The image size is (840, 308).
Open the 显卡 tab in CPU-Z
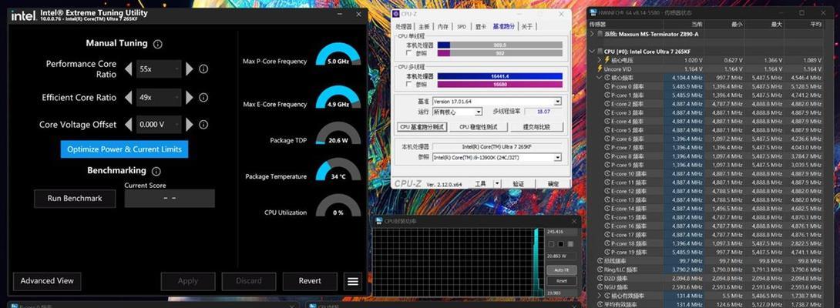pyautogui.click(x=481, y=26)
